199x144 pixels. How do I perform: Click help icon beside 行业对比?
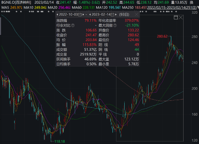[73, 26]
